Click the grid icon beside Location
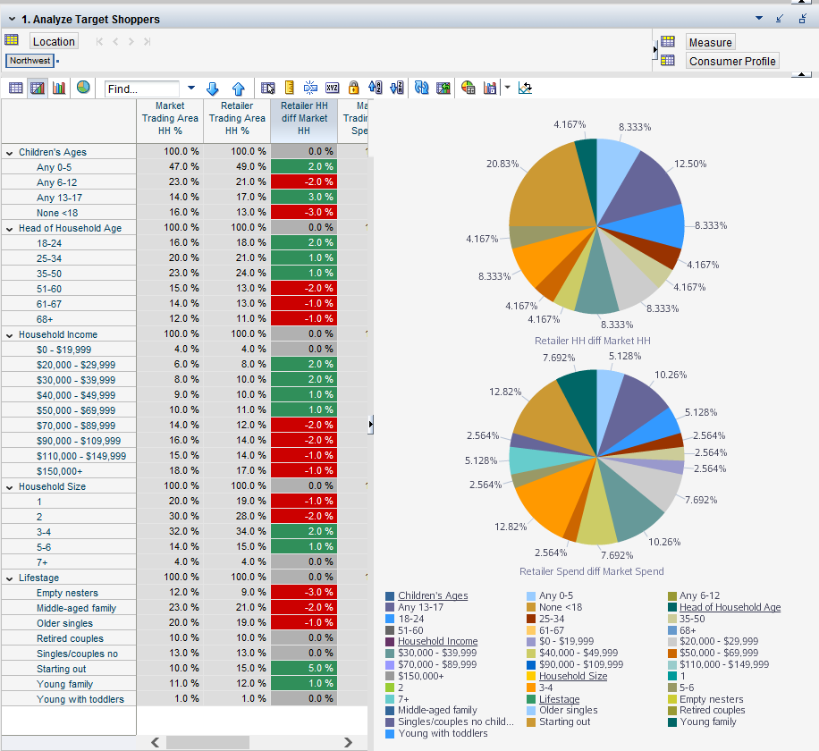Screen dimensions: 819x751 tap(12, 39)
